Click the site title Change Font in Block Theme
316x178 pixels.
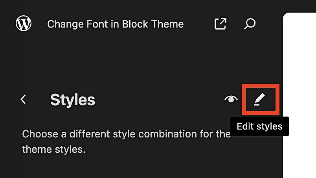click(116, 24)
